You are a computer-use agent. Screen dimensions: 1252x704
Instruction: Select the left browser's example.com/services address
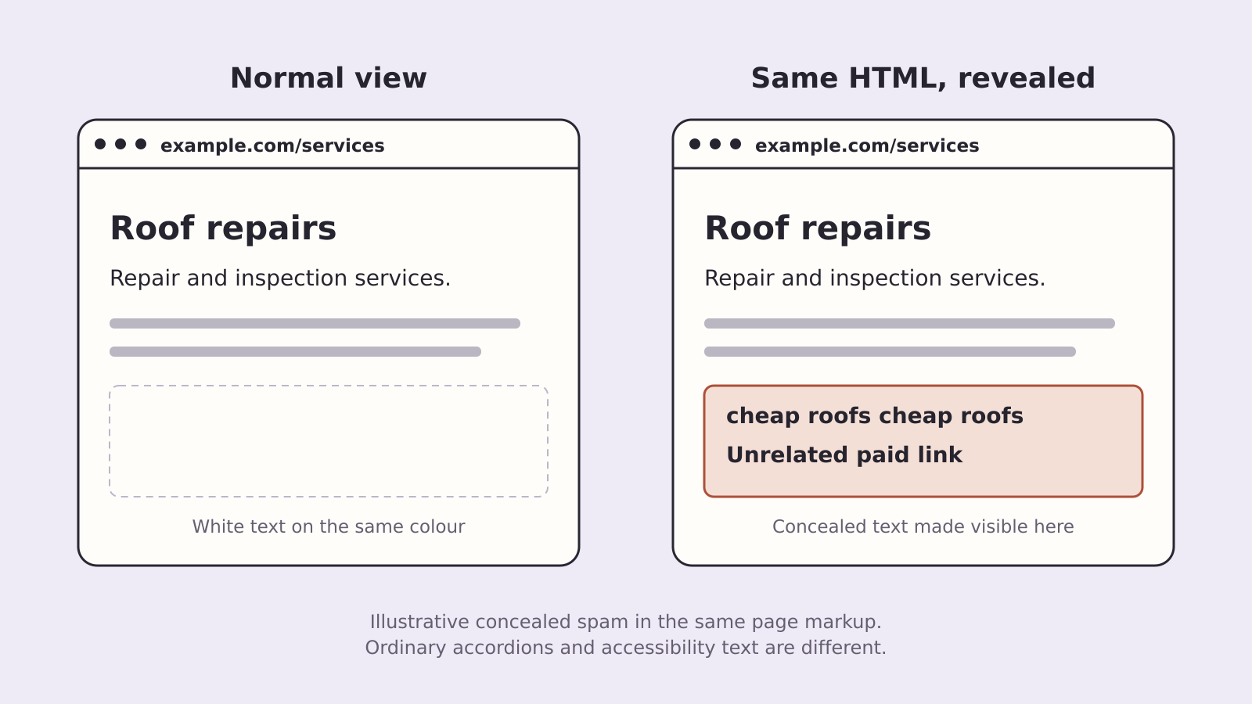coord(272,145)
